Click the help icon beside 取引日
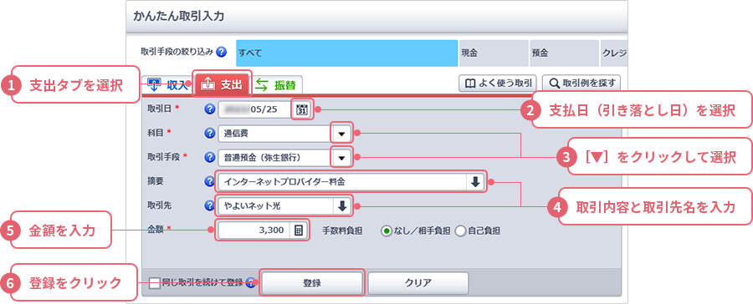 [209, 109]
